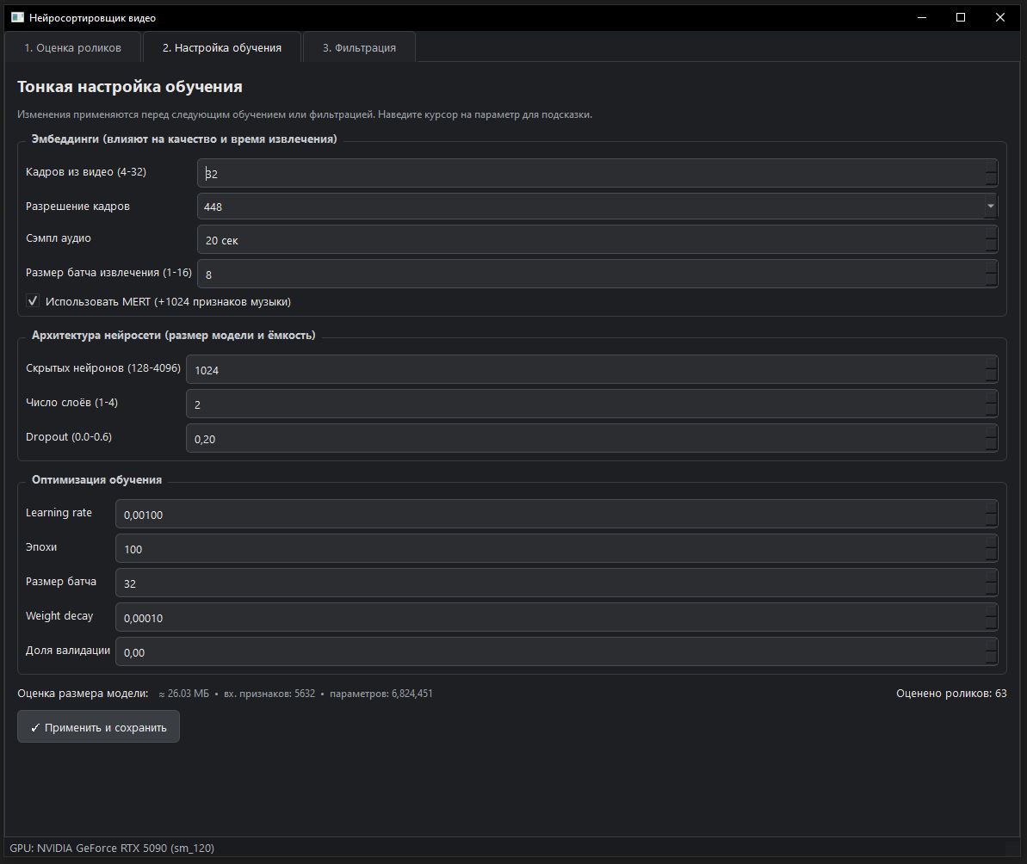The image size is (1027, 864).
Task: Decrease Dropout with its down arrow
Action: 991,445
